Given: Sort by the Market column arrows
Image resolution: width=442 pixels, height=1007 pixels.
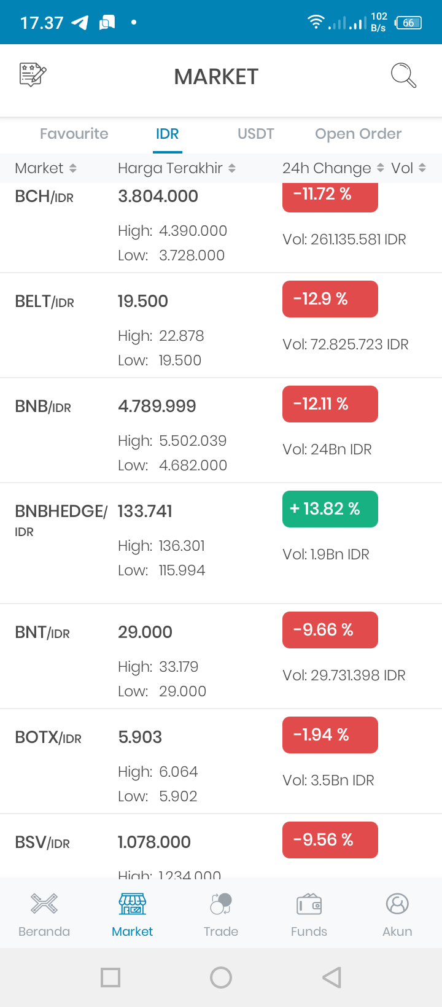Looking at the screenshot, I should tap(73, 168).
